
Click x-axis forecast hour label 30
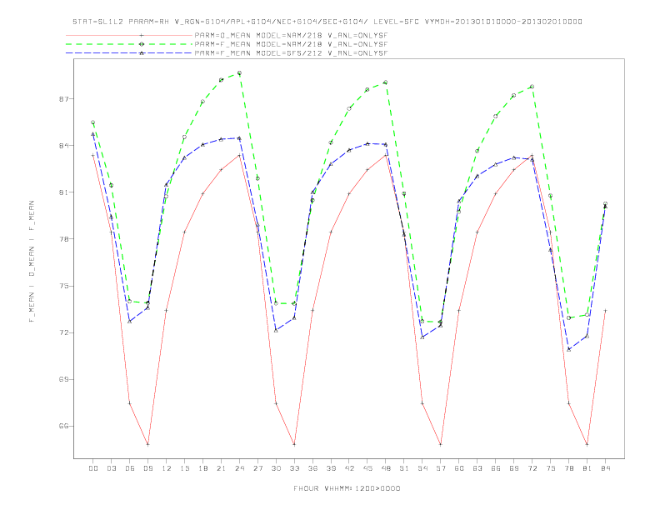click(x=276, y=468)
